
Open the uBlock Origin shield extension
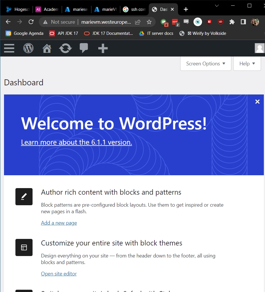click(221, 22)
